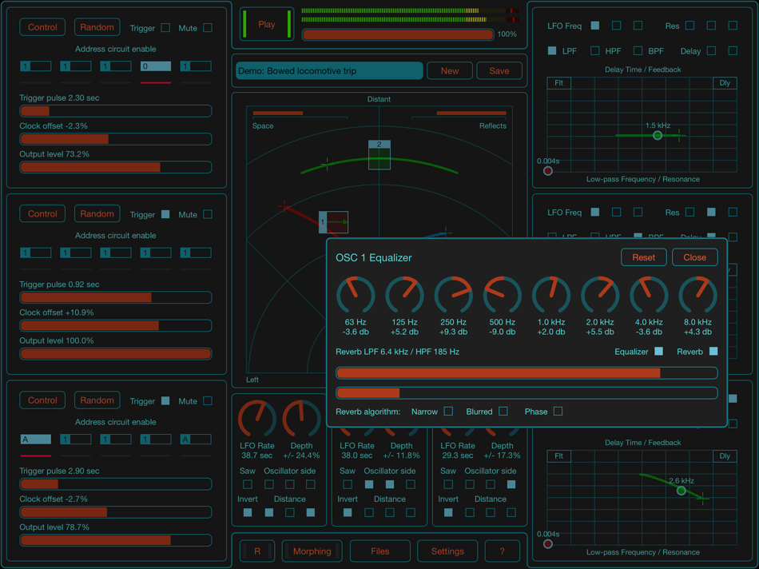Save the current preset
Image resolution: width=759 pixels, height=569 pixels.
499,70
